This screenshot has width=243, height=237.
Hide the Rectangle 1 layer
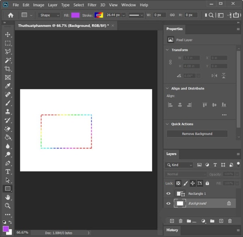168,194
